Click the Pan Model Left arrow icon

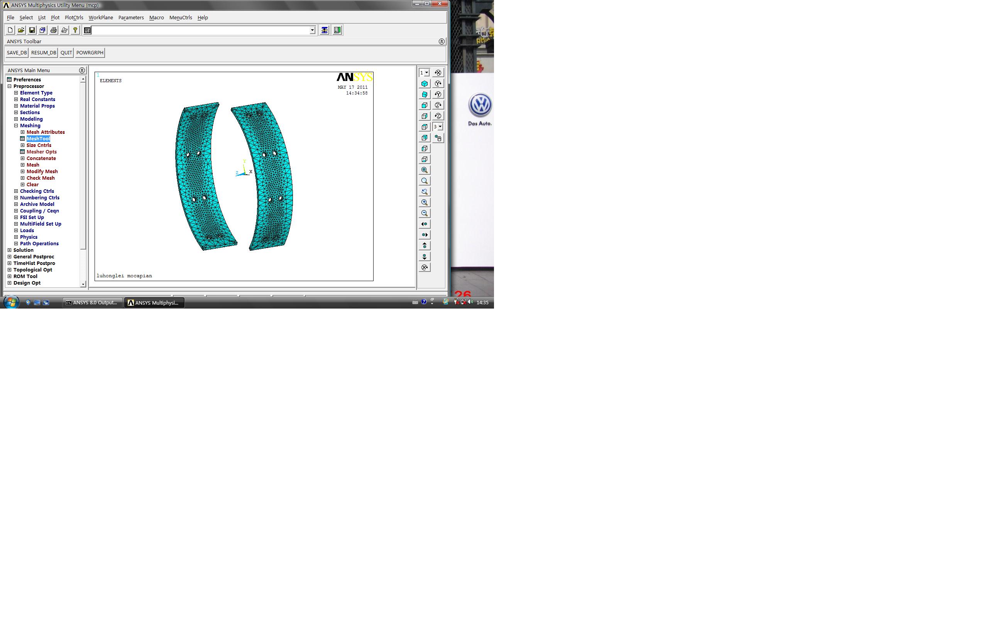point(424,224)
